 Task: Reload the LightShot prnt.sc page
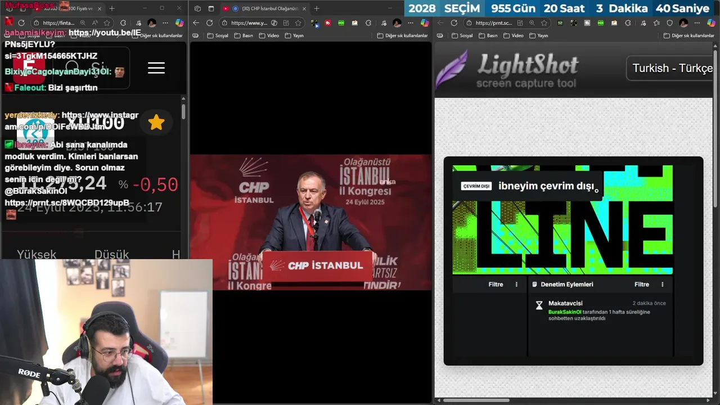[x=454, y=23]
